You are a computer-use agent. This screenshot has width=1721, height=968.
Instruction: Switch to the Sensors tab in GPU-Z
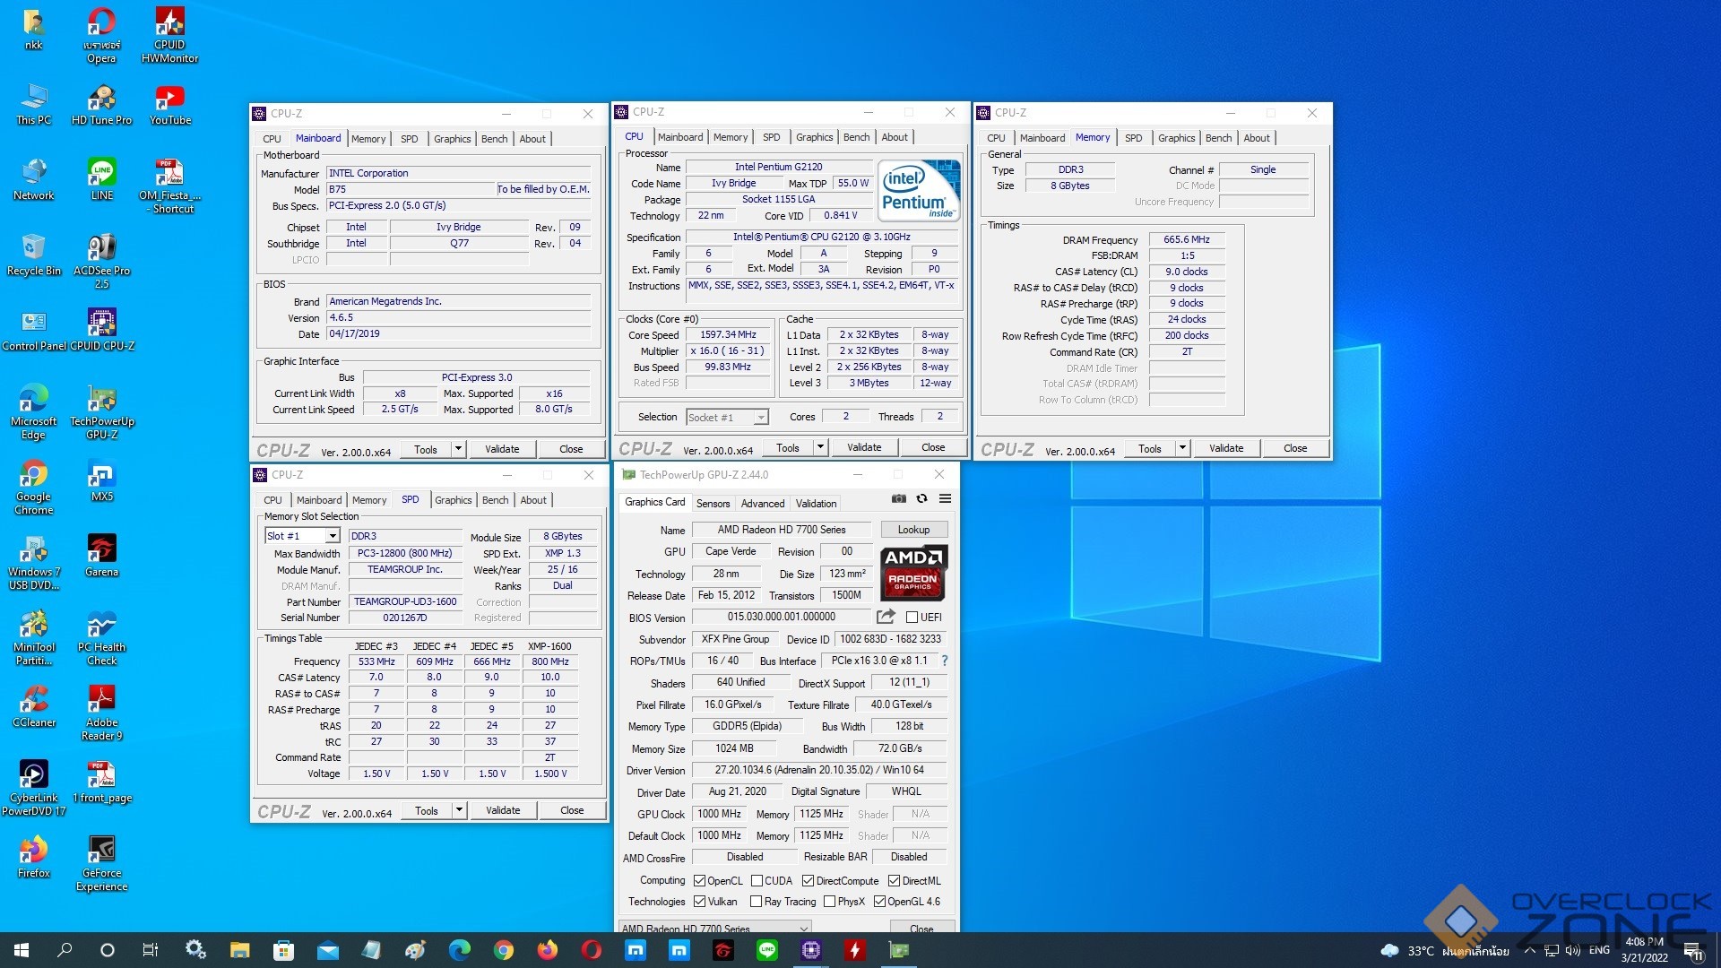click(713, 504)
